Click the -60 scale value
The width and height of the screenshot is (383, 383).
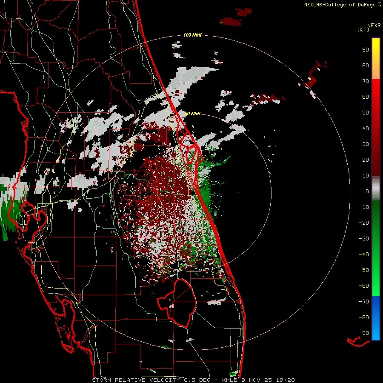(x=364, y=286)
